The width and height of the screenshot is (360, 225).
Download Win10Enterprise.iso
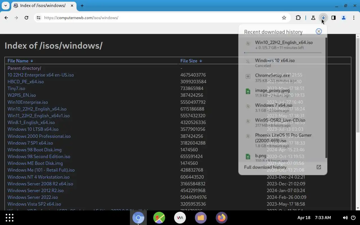click(28, 102)
